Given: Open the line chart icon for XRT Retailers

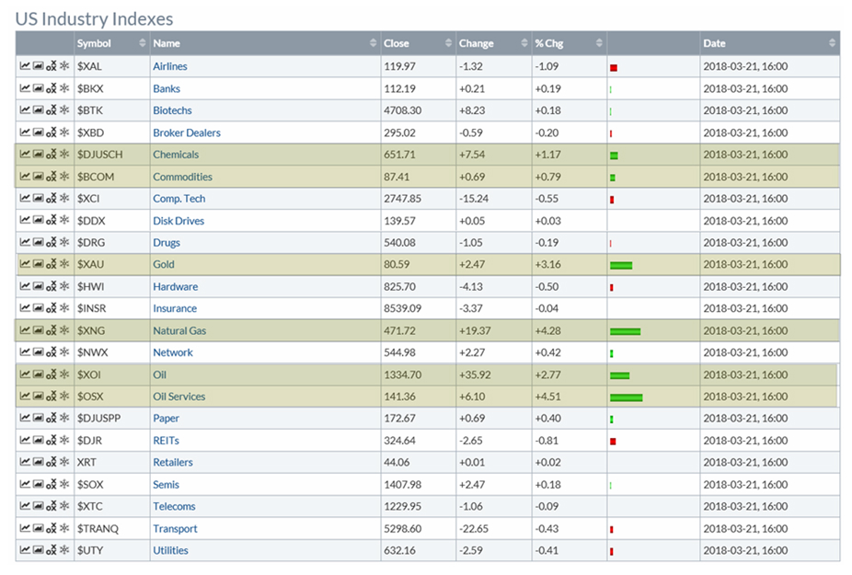Looking at the screenshot, I should (25, 462).
